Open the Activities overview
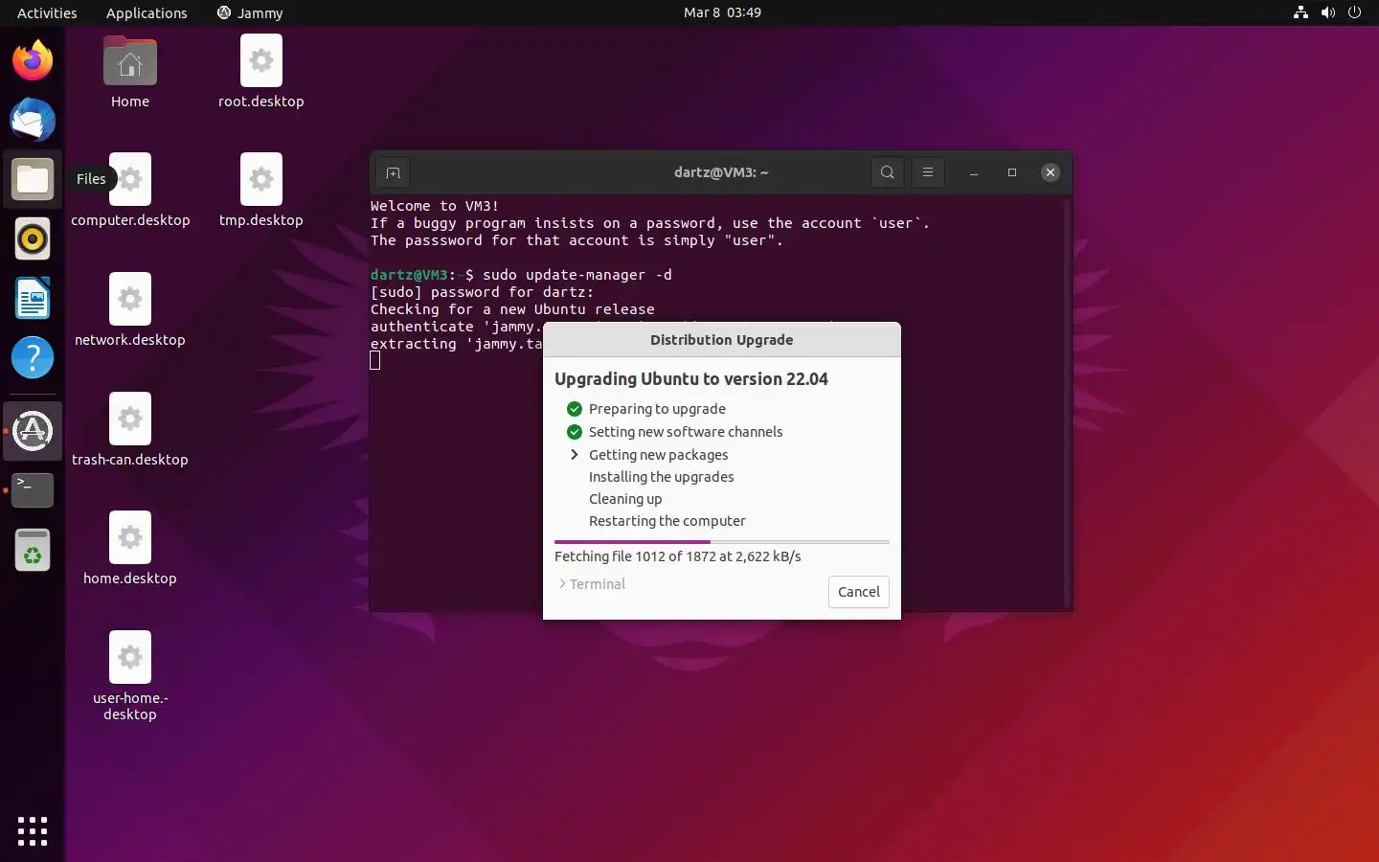The image size is (1379, 862). [47, 12]
